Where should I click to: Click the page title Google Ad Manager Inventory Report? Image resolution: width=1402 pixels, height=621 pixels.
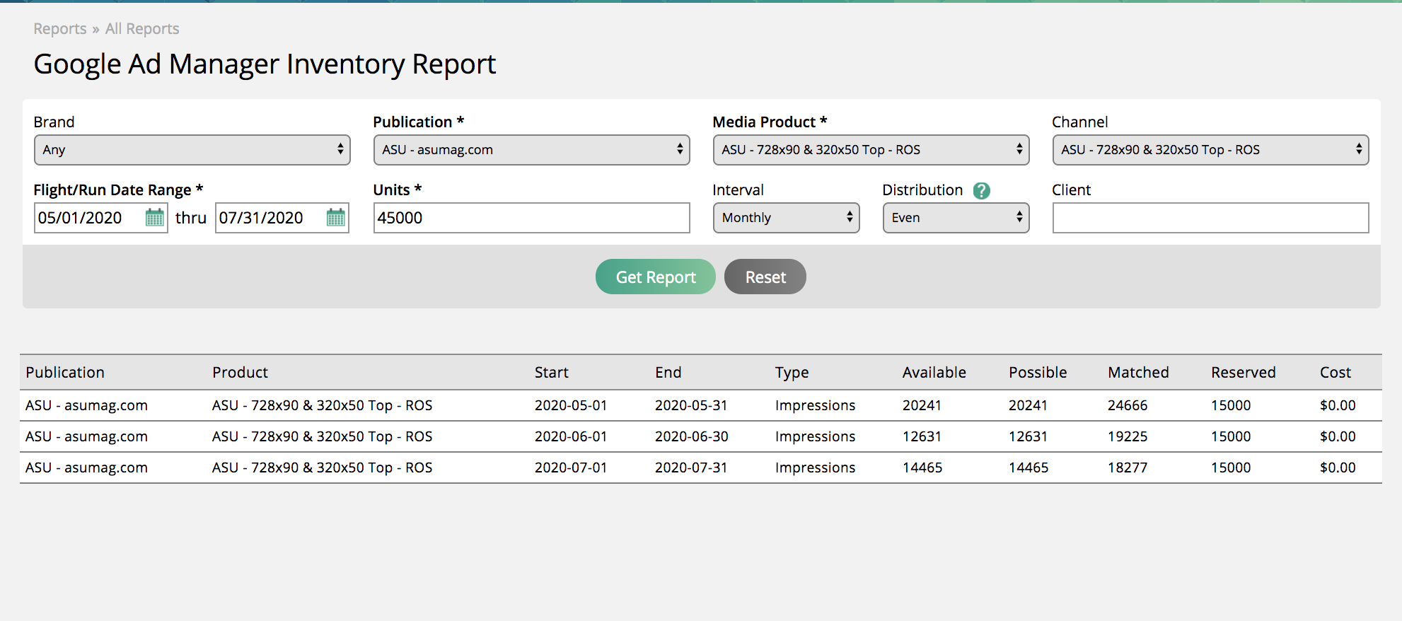click(265, 64)
